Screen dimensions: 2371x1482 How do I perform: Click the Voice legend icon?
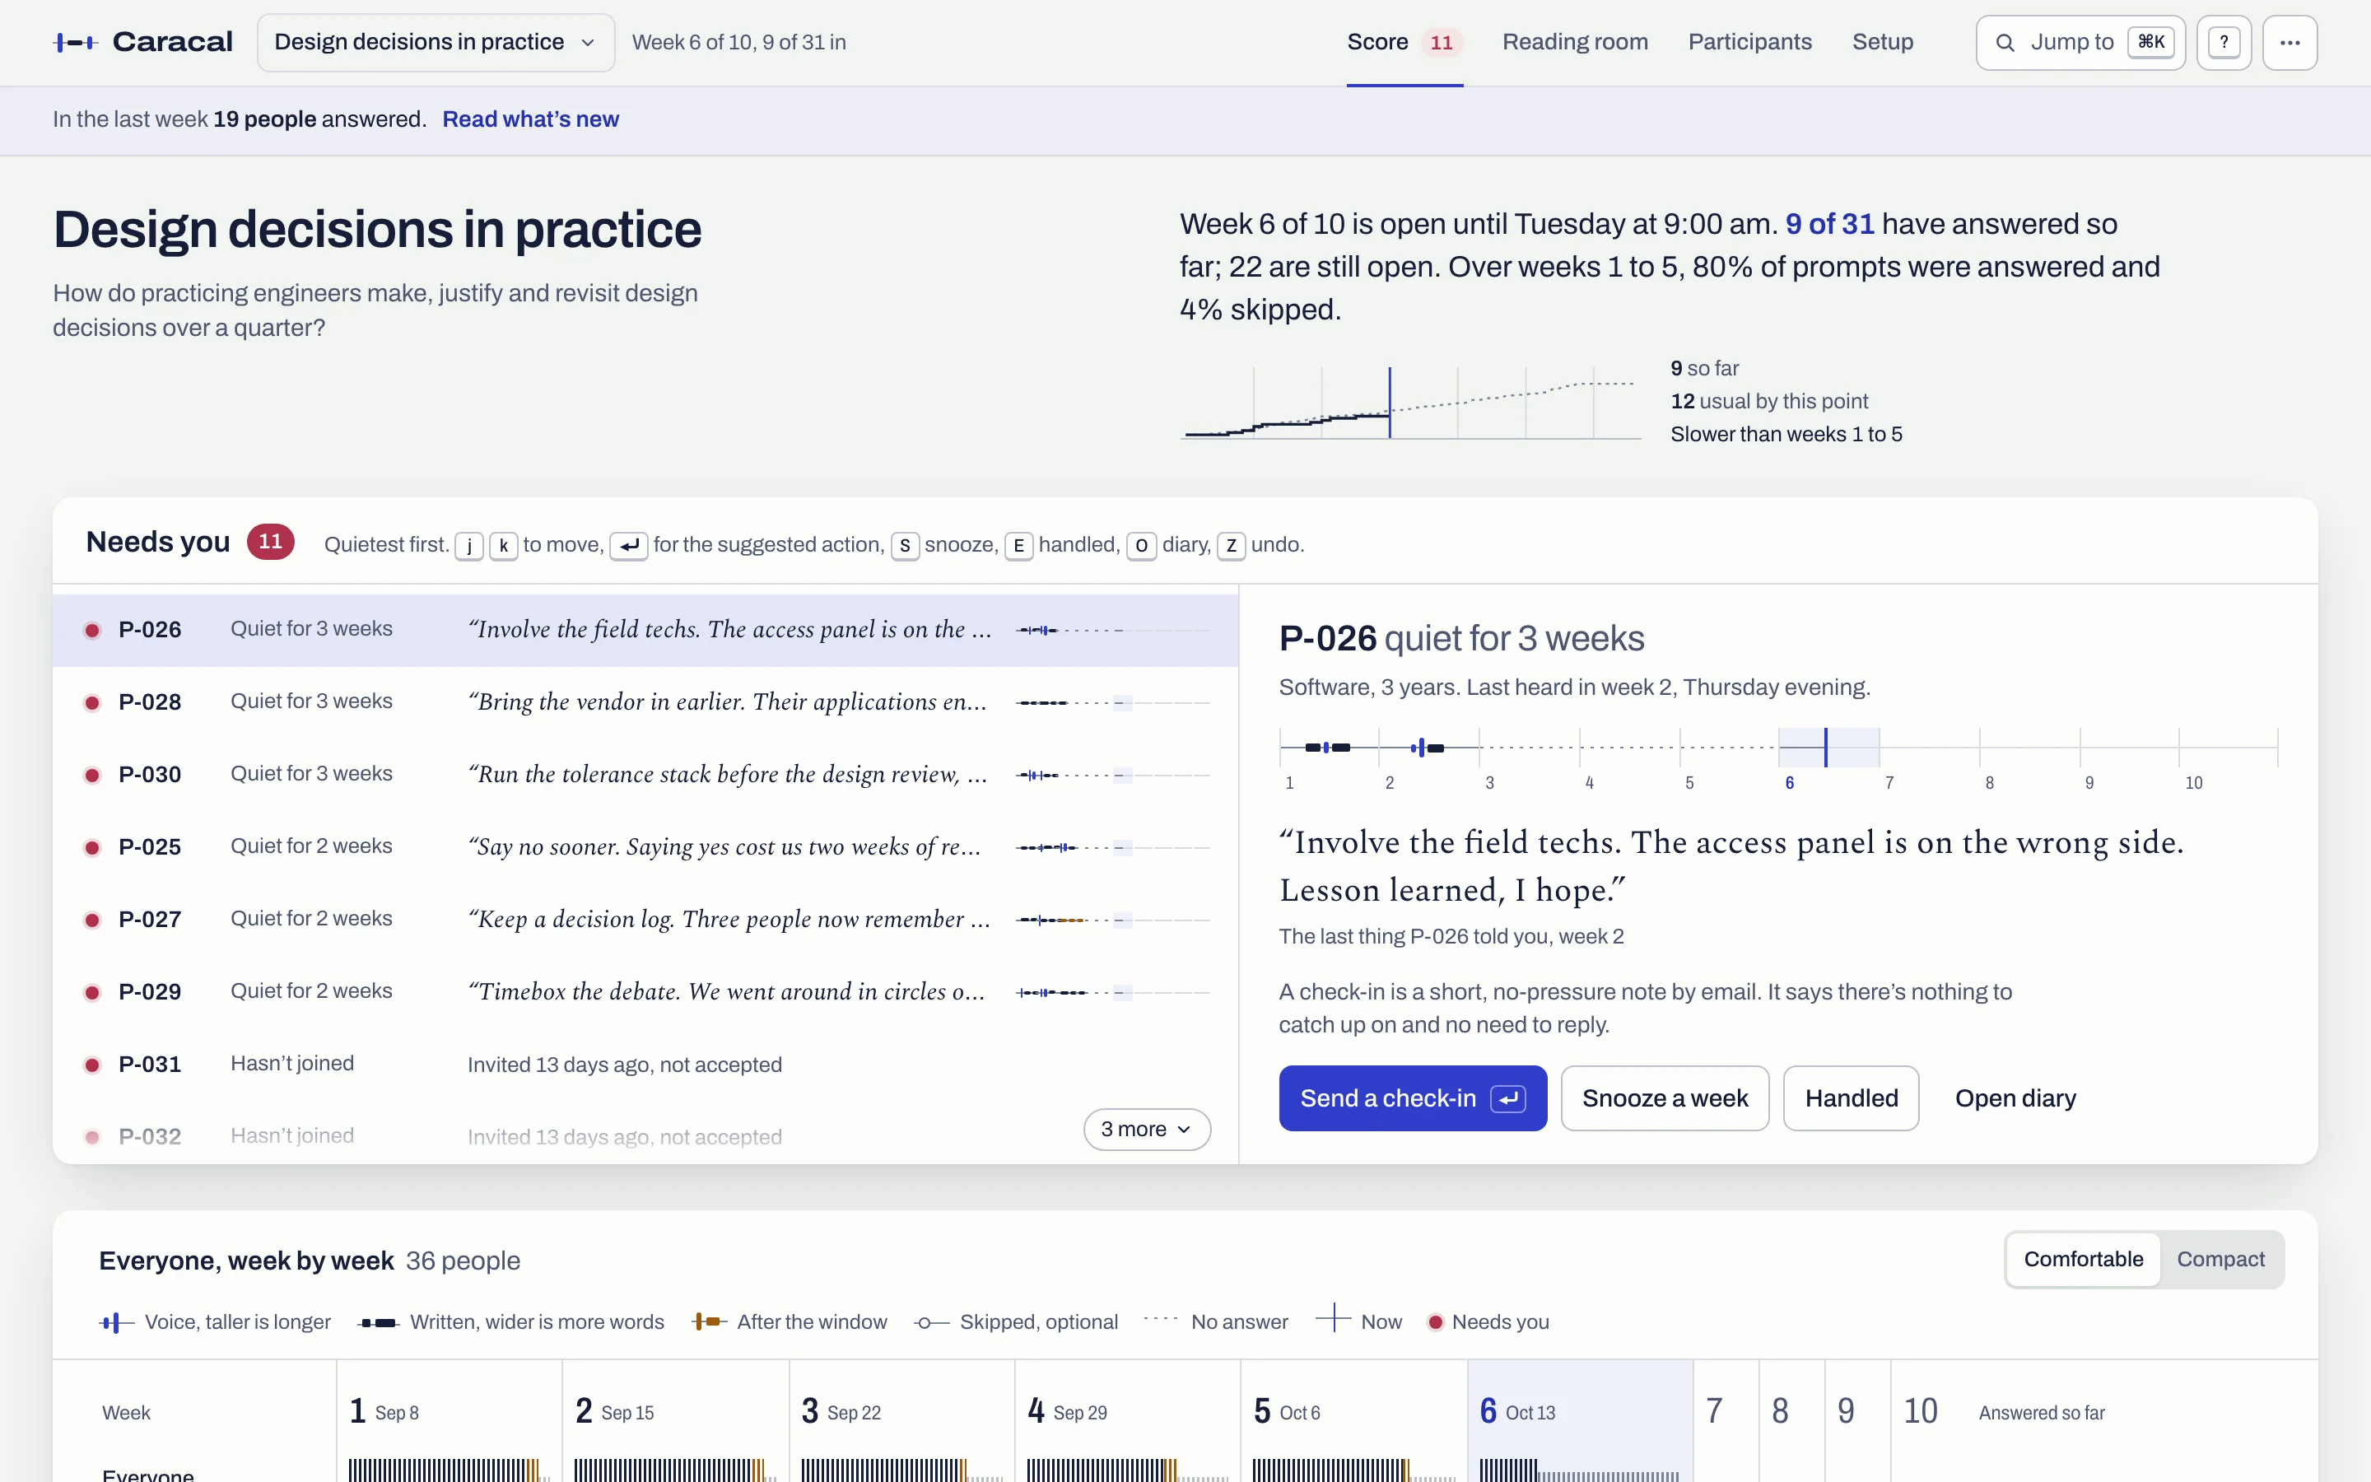pyautogui.click(x=117, y=1322)
